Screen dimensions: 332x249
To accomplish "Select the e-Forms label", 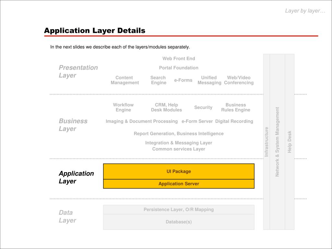I will pyautogui.click(x=183, y=80).
